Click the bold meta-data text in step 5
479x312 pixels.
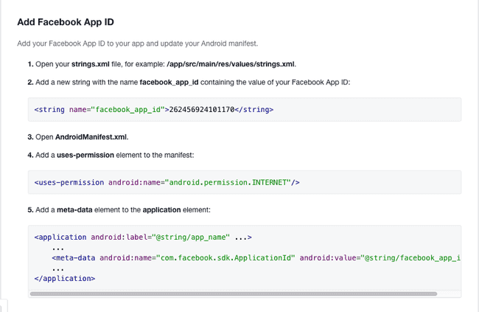point(74,209)
